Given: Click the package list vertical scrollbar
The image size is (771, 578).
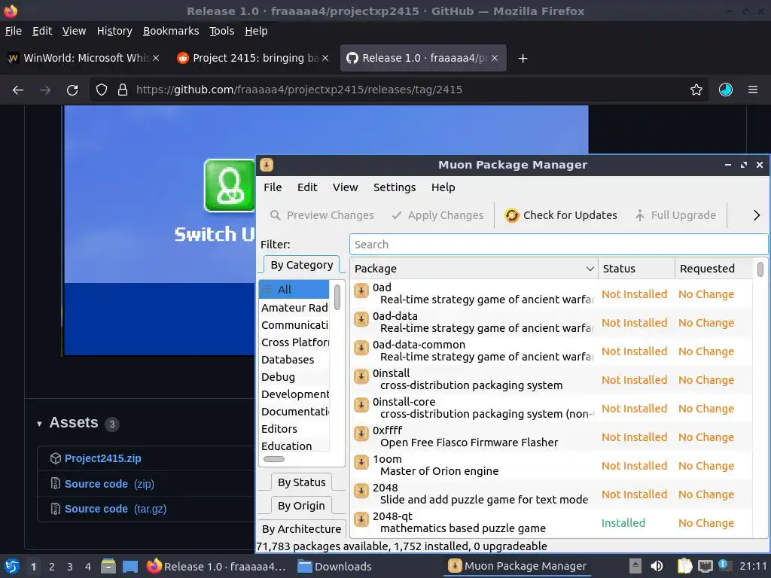Looking at the screenshot, I should [760, 269].
